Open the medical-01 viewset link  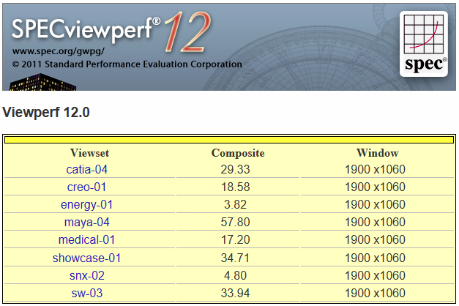coord(86,240)
